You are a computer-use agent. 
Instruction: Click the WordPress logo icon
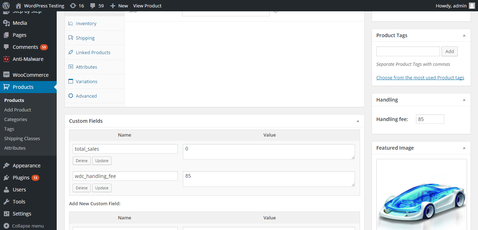tap(6, 6)
